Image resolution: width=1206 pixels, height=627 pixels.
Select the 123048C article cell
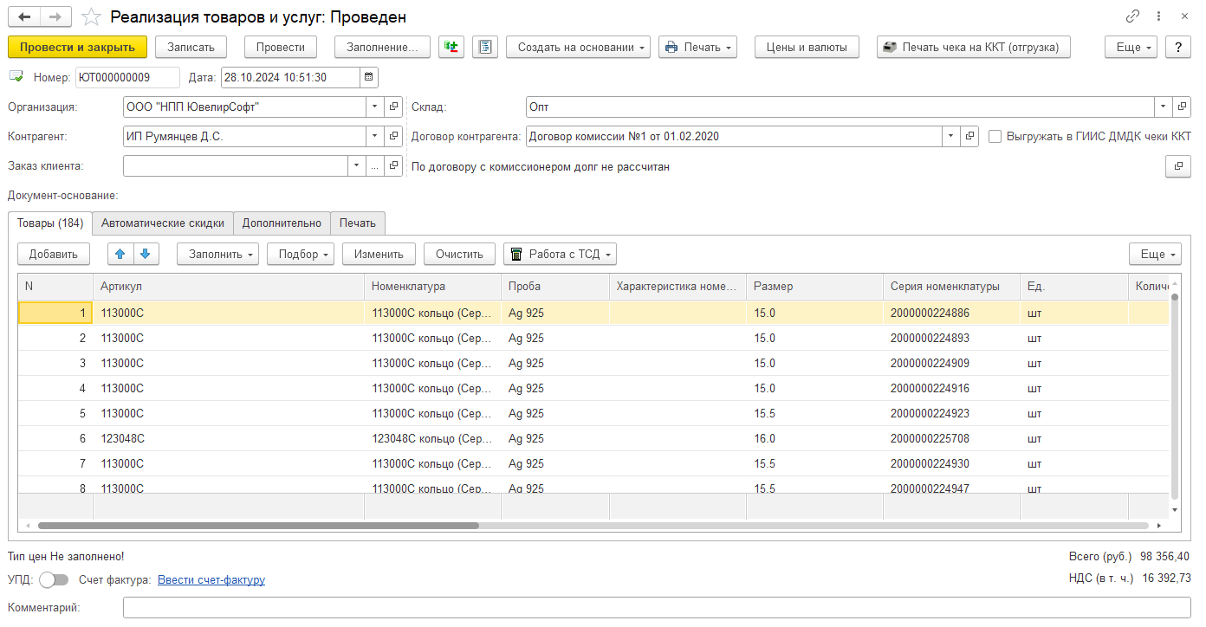(229, 438)
